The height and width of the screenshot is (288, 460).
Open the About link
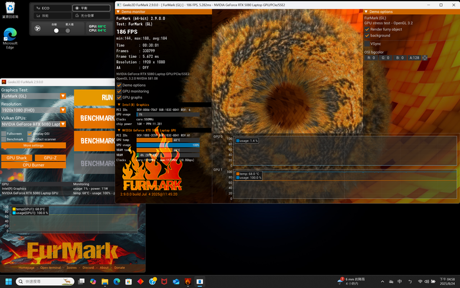[x=104, y=268]
